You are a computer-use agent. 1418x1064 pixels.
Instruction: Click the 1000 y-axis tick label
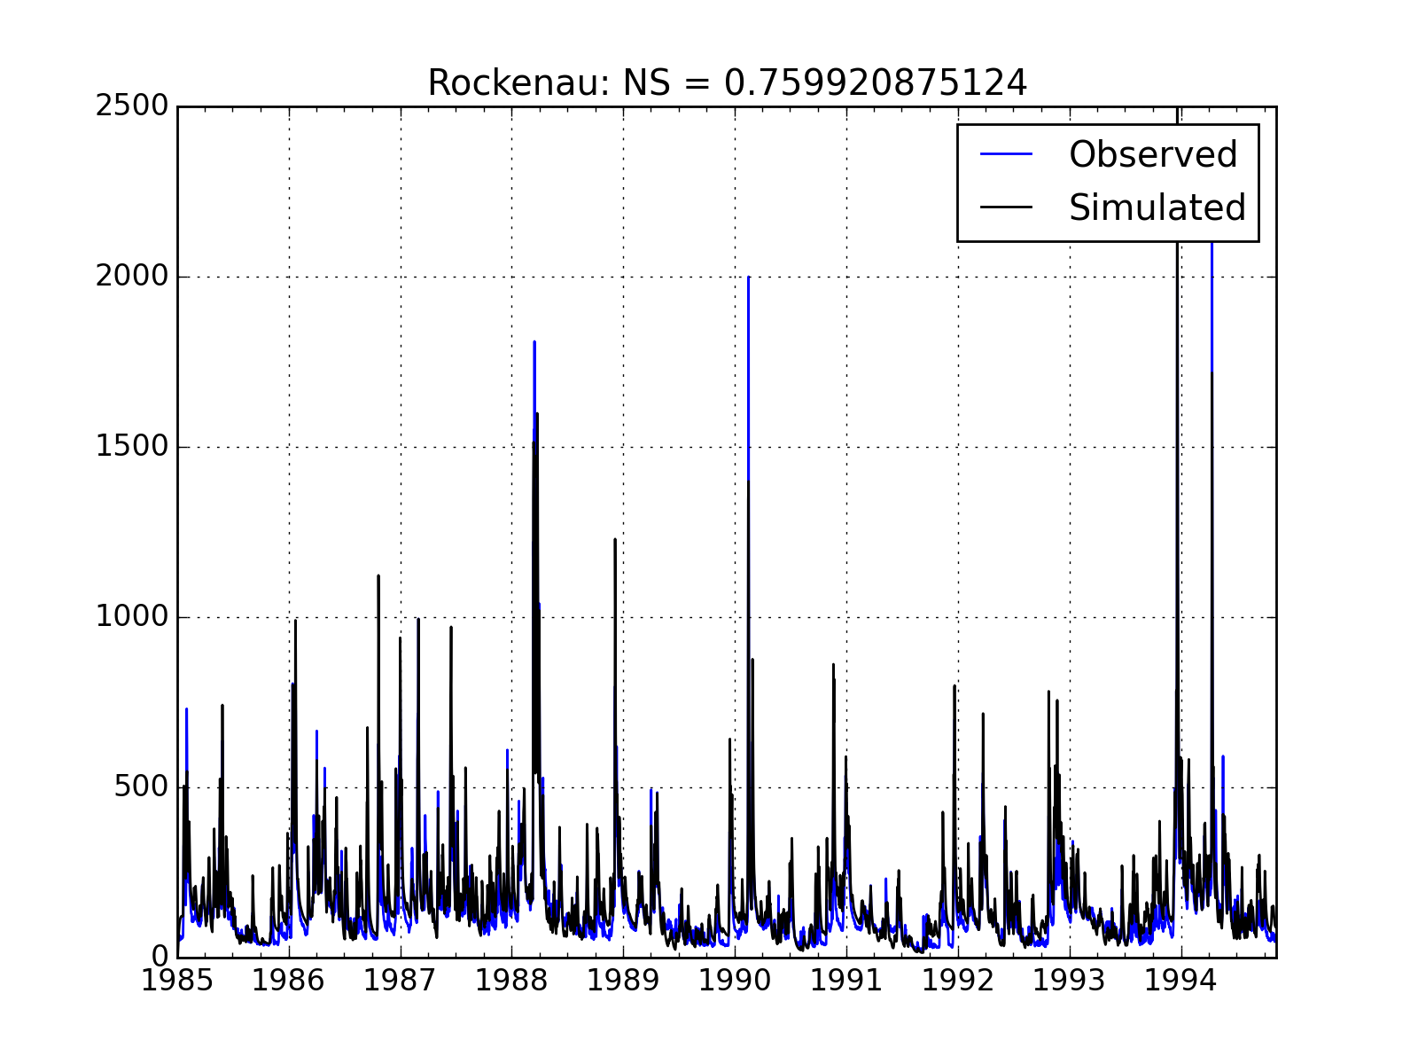pos(131,617)
